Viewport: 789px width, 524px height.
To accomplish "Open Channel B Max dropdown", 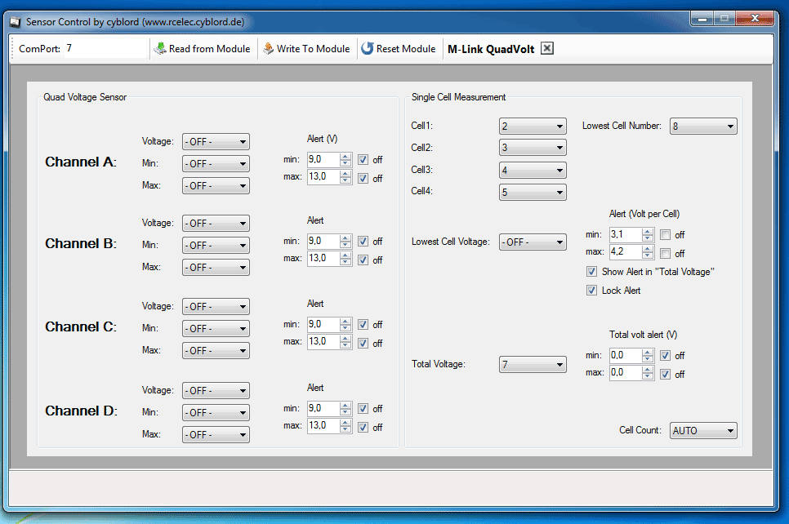I will 216,268.
